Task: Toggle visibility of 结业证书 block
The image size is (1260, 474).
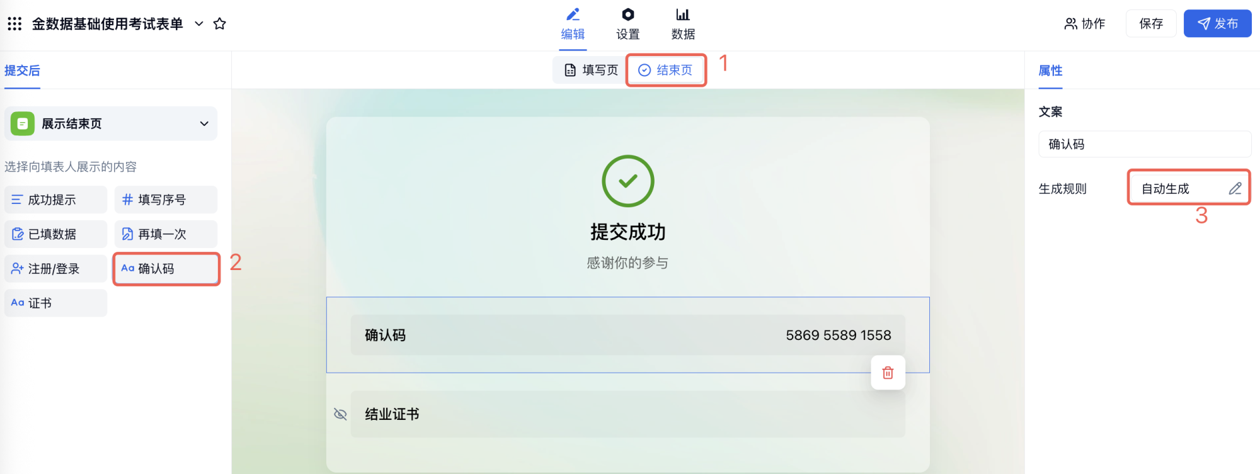Action: click(340, 414)
